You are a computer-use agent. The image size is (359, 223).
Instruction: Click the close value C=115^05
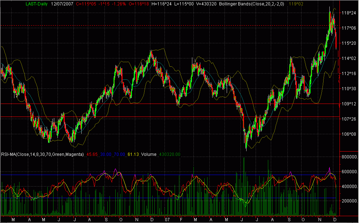tap(86, 4)
